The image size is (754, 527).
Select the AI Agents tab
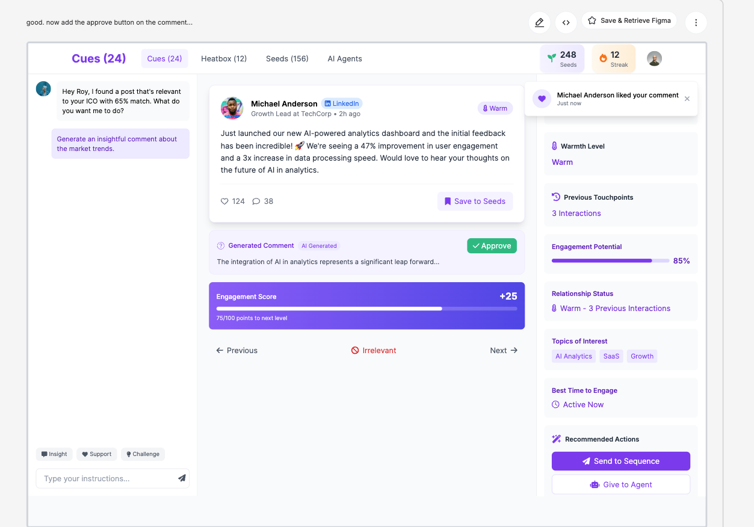coord(345,58)
